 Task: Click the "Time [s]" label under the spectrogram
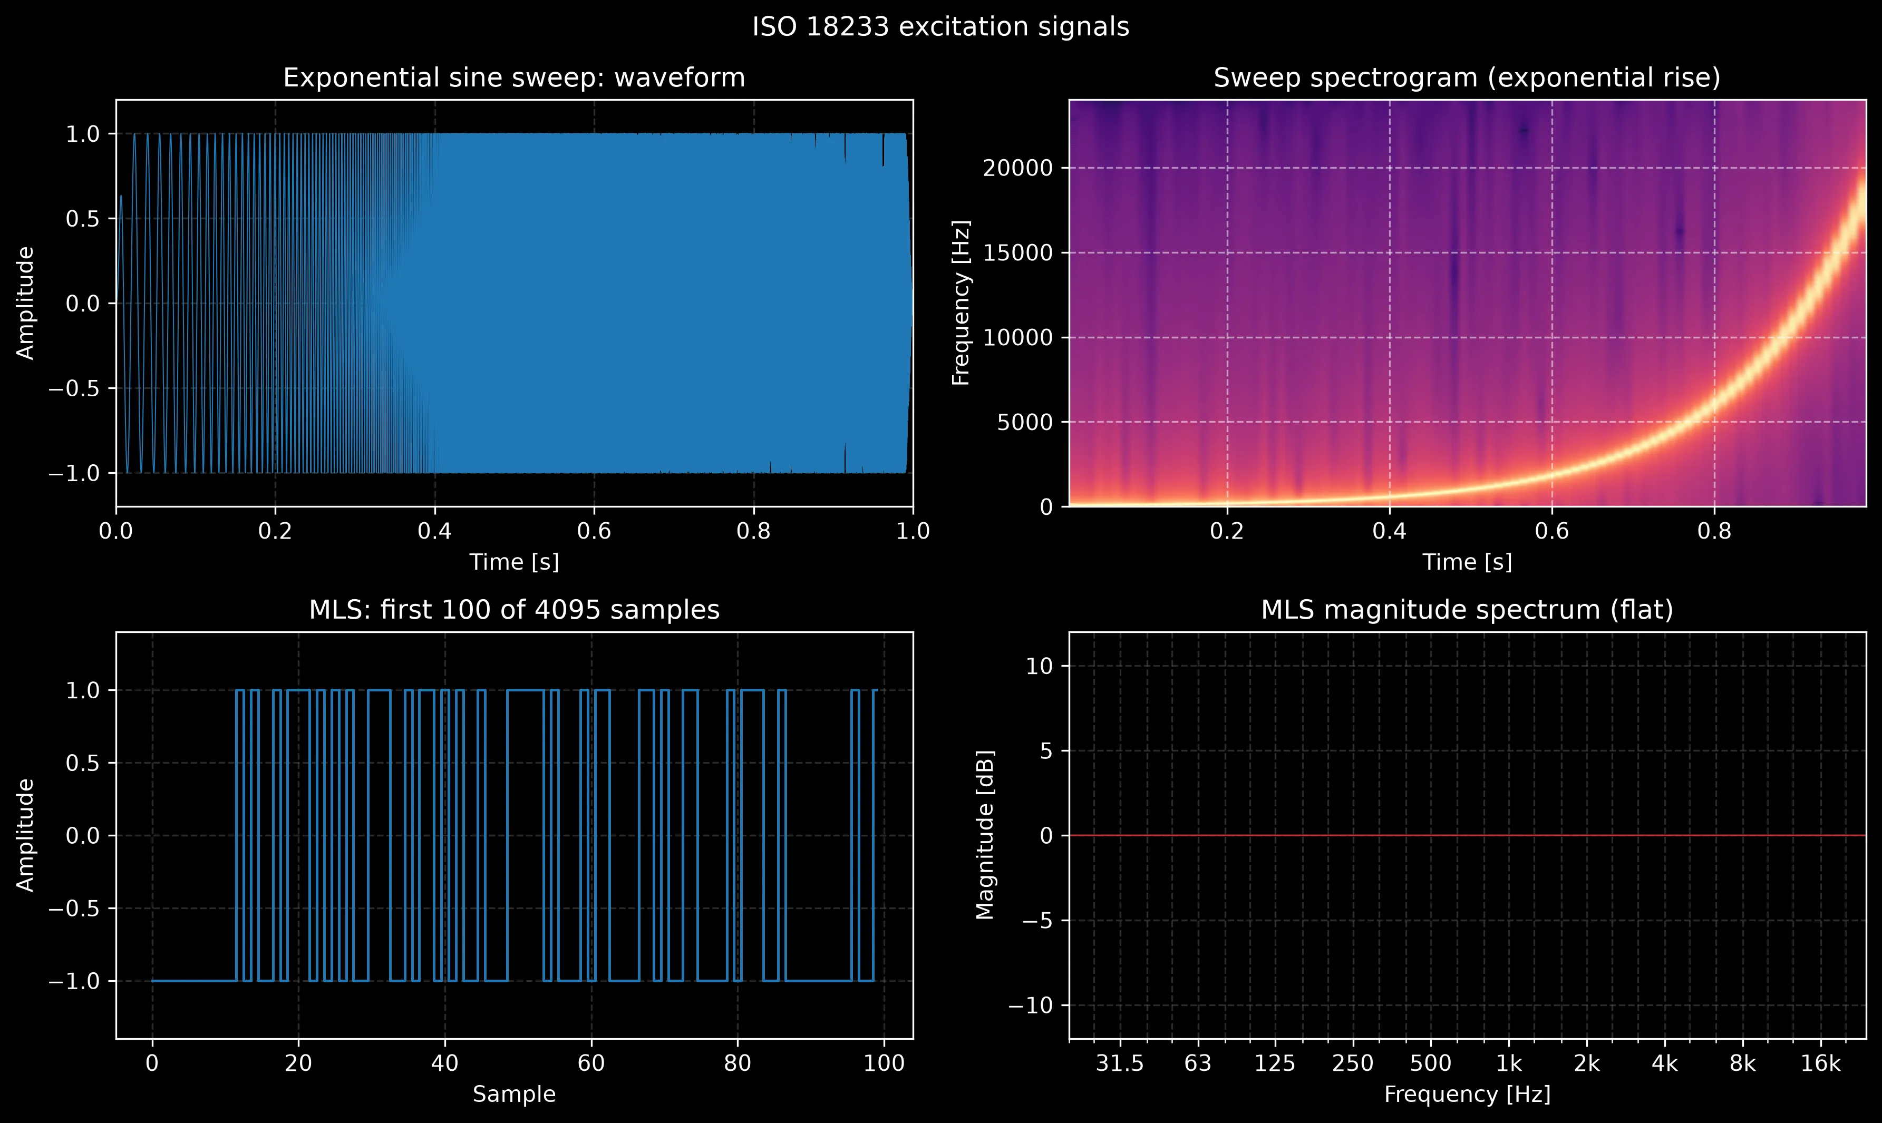point(1467,562)
